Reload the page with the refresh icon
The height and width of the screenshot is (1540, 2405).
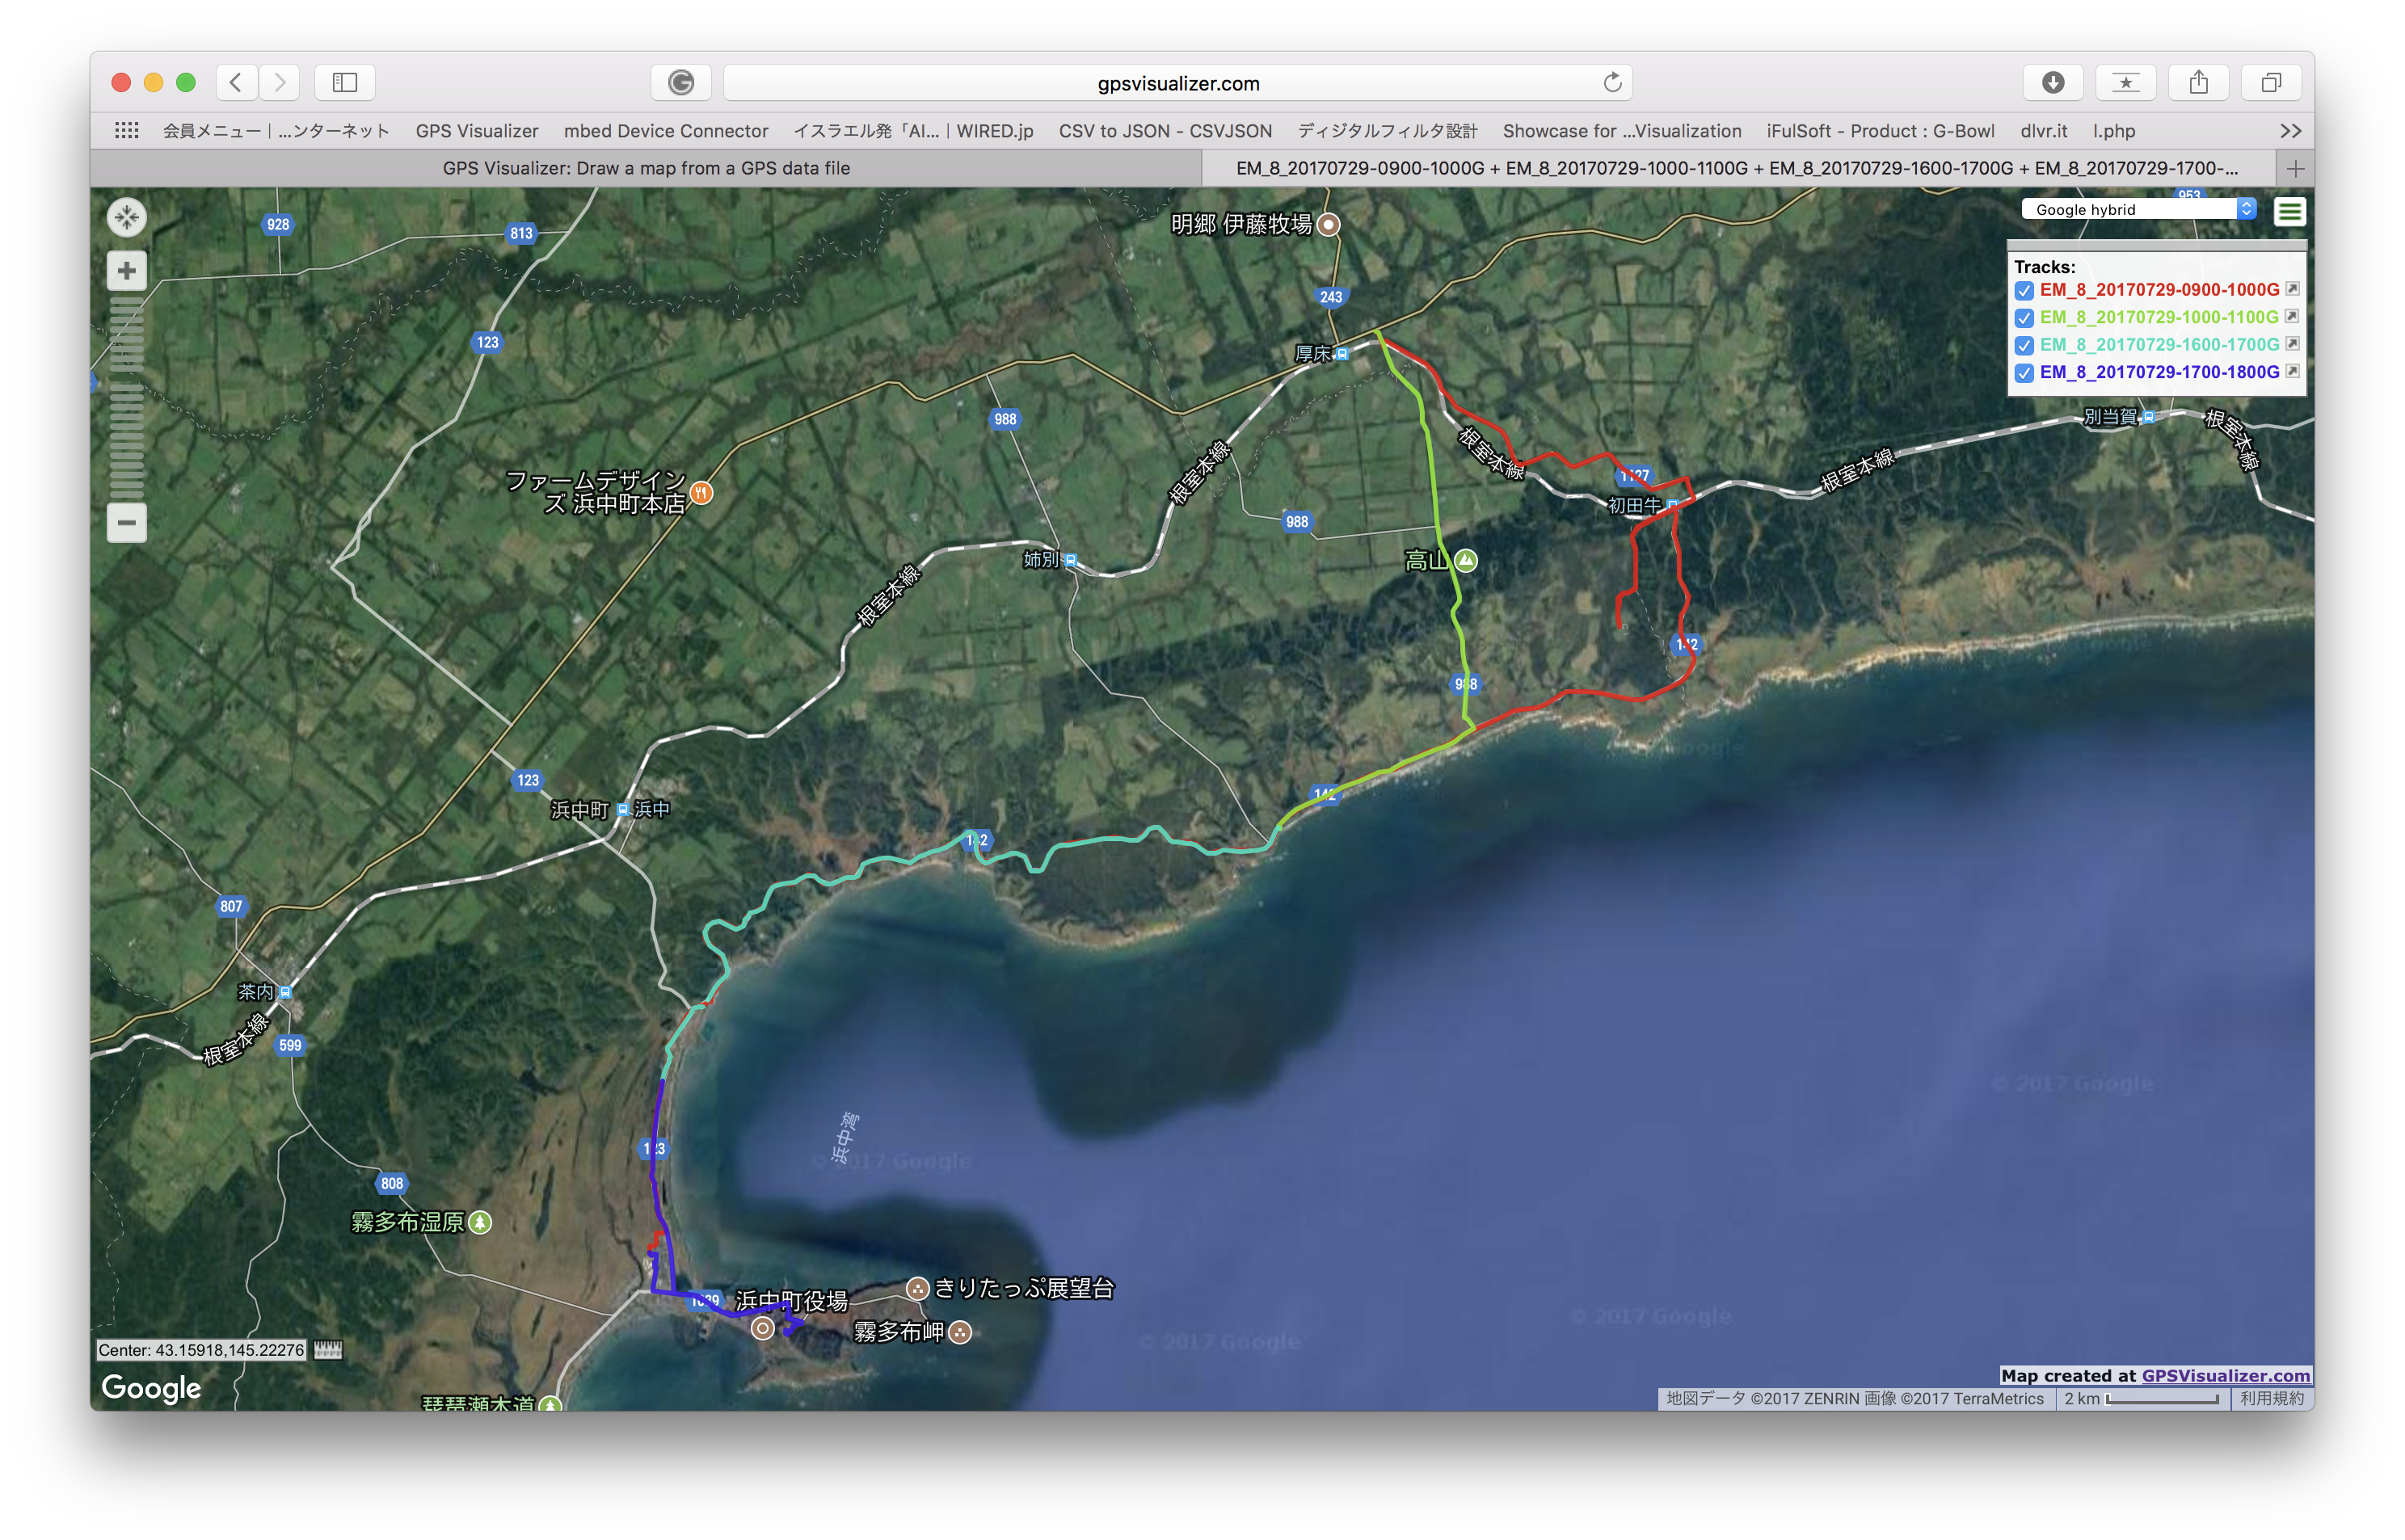tap(1612, 82)
